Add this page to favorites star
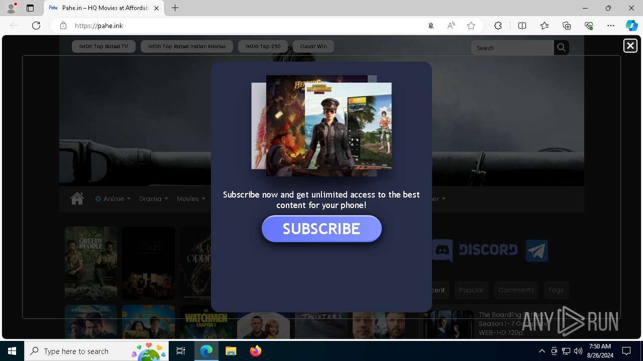Viewport: 643px width, 361px height. point(471,26)
